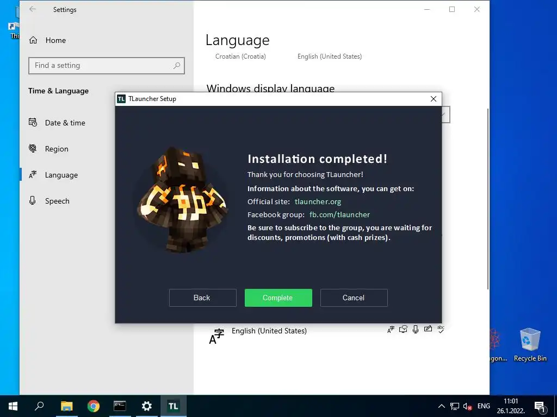Launch Google Chrome from taskbar
This screenshot has width=557, height=417.
(94, 406)
